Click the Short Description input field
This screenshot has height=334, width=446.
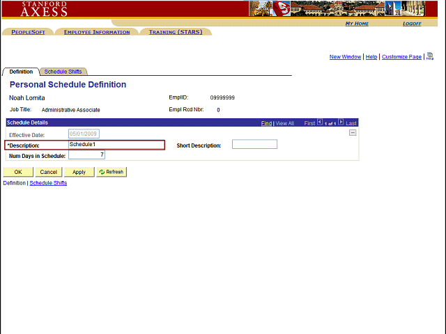pyautogui.click(x=254, y=144)
